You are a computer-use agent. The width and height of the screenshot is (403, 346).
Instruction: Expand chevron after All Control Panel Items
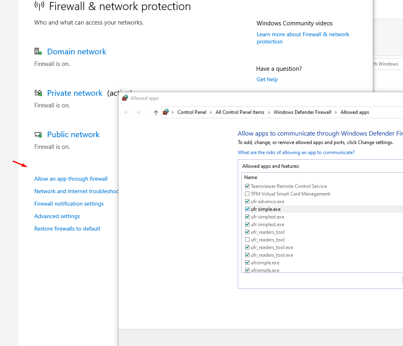click(269, 112)
